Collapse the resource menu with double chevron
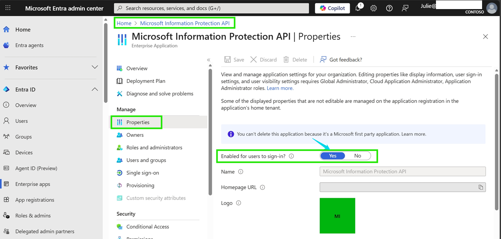The width and height of the screenshot is (501, 239). point(209,60)
